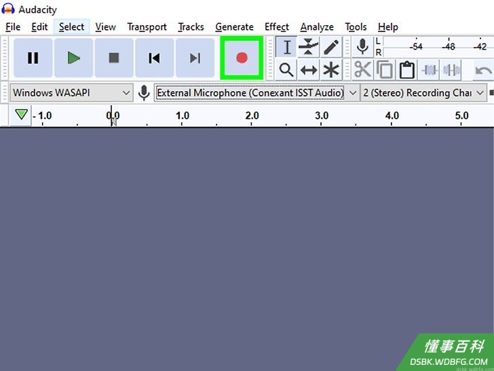Skip to Start of the track

[x=155, y=58]
